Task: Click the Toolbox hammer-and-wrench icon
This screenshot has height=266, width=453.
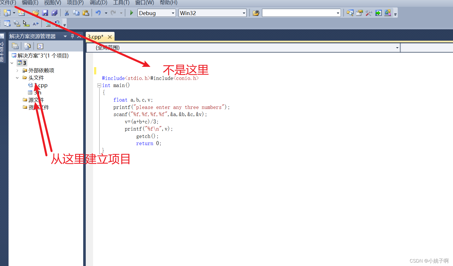Action: 369,13
